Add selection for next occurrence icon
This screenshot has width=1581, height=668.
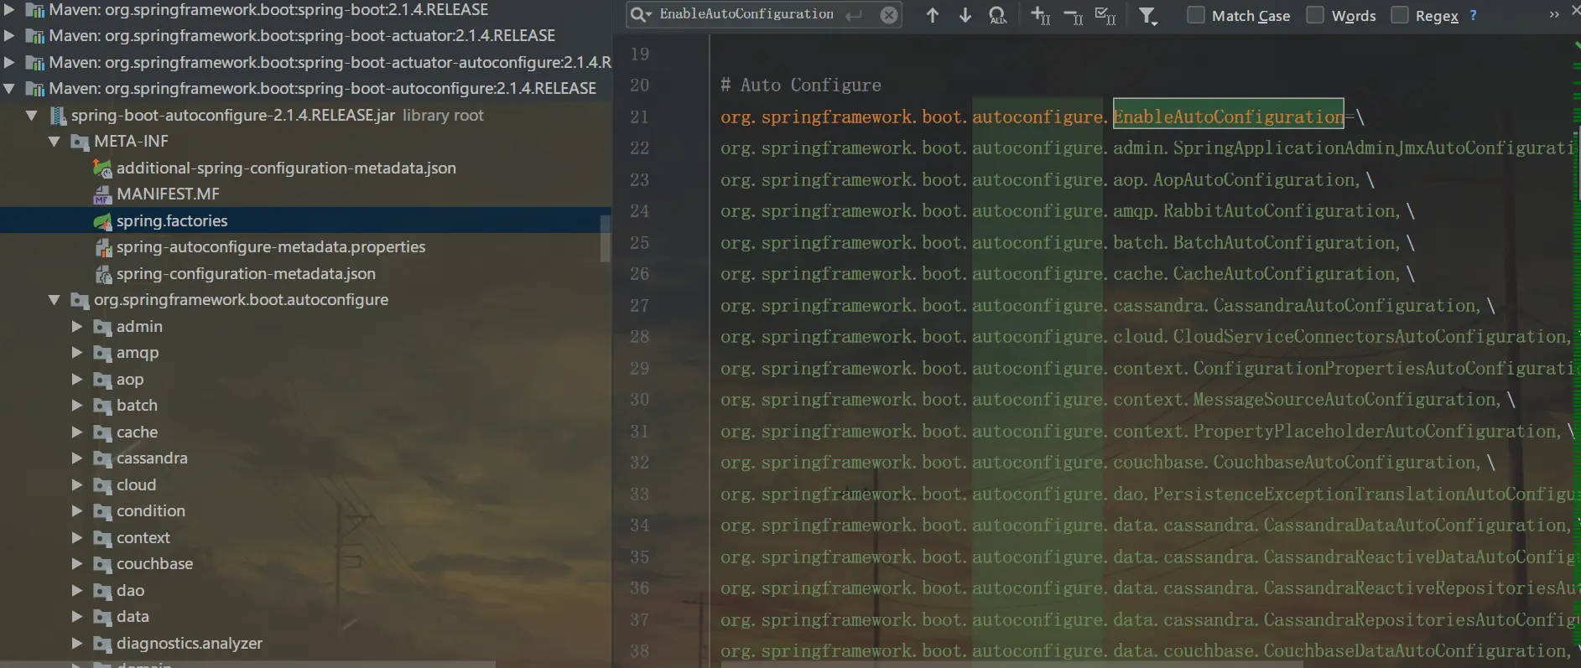(x=1040, y=15)
